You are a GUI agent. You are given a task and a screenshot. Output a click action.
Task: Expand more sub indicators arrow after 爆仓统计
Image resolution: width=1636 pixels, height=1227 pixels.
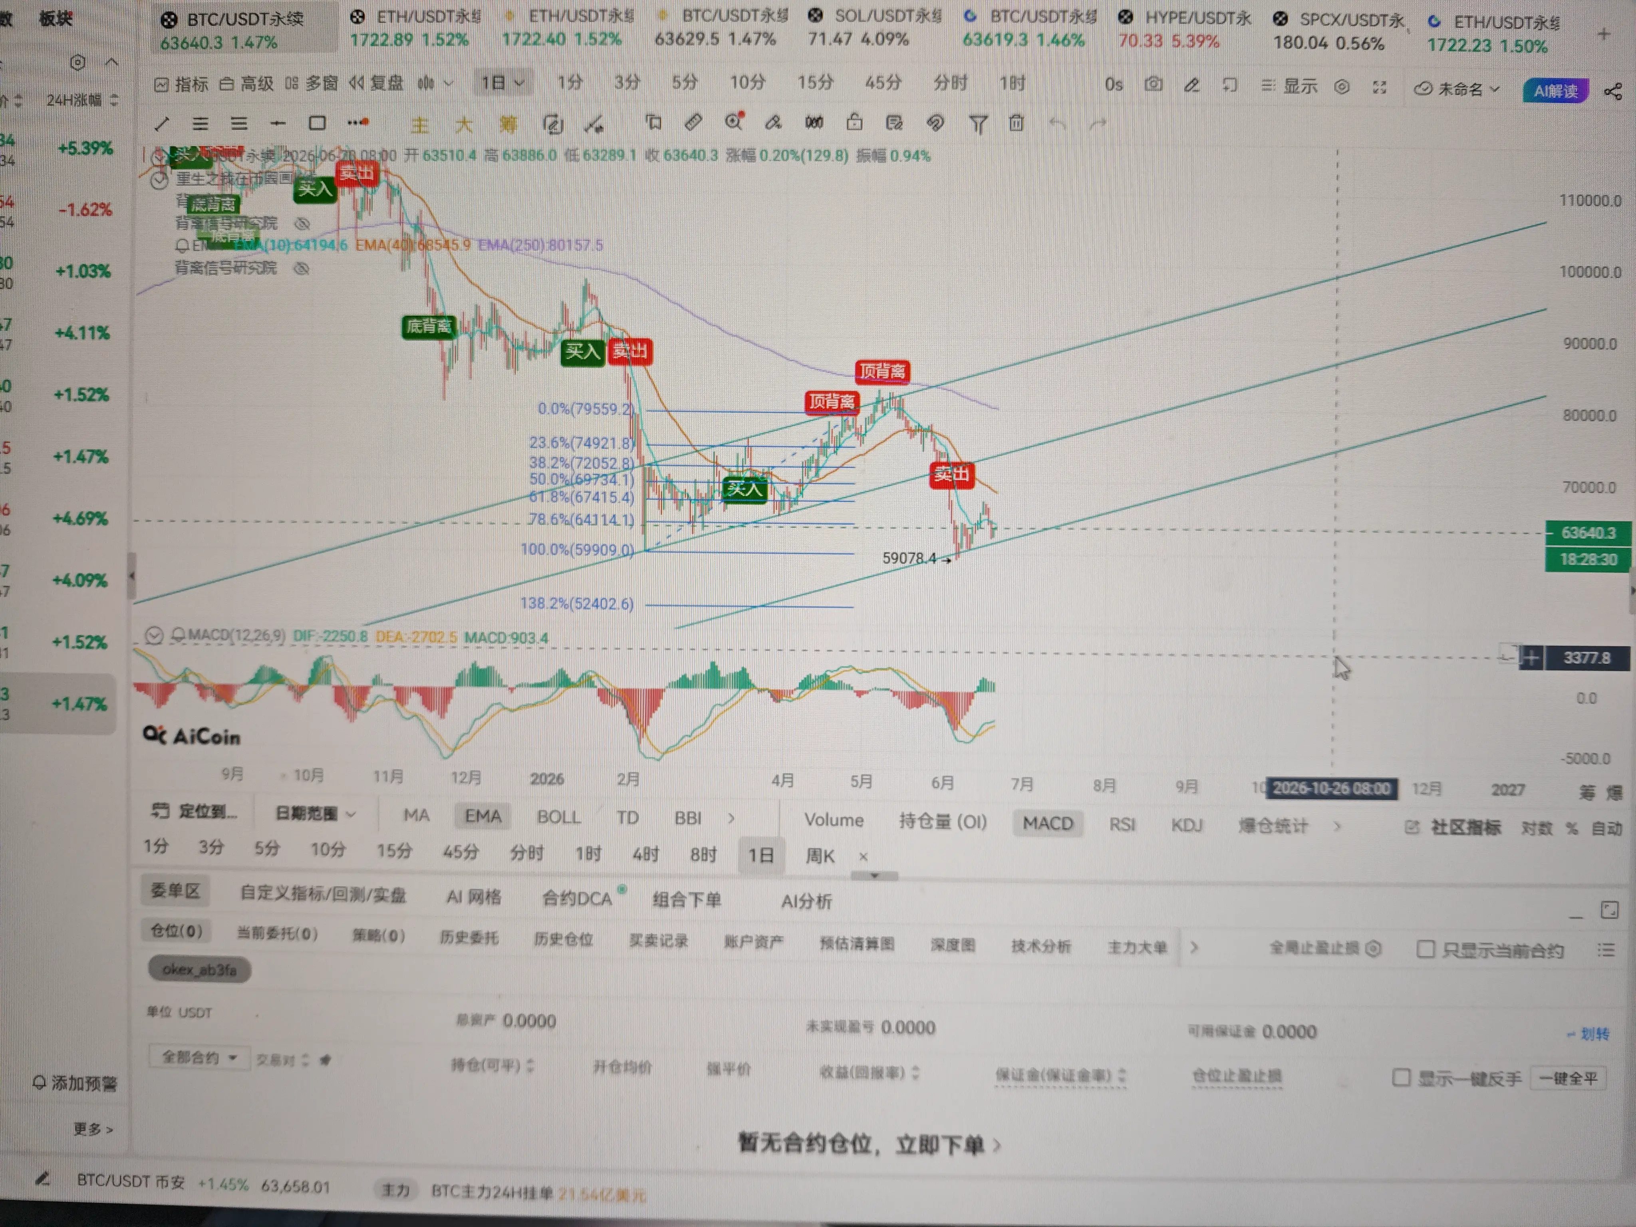(1337, 826)
